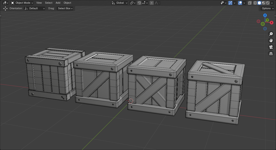Open the Orientation Default dropdown
The width and height of the screenshot is (276, 150).
(35, 8)
